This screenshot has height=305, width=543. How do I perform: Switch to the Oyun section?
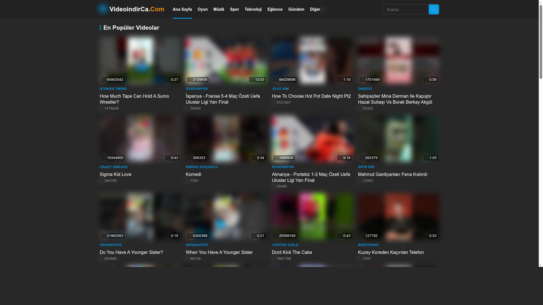point(202,9)
